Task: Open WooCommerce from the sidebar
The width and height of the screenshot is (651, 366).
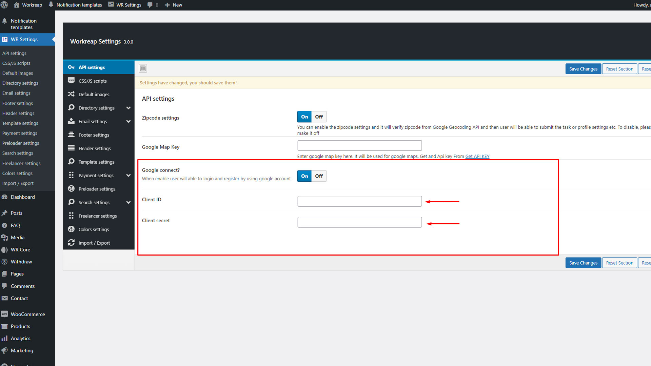Action: point(27,314)
